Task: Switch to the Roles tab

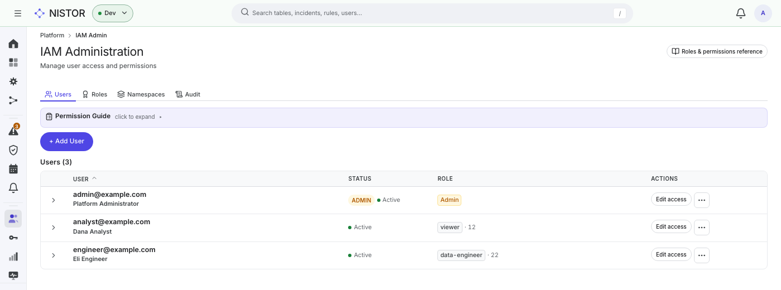Action: tap(94, 94)
